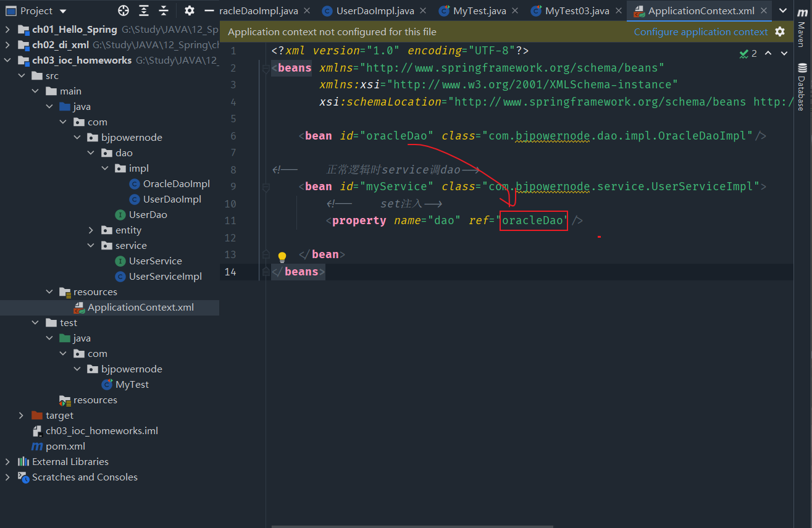Screen dimensions: 812x528
Task: Fold the myService bean at line 9 gutter
Action: point(266,186)
